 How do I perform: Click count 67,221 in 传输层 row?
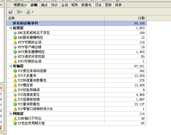(x=139, y=66)
